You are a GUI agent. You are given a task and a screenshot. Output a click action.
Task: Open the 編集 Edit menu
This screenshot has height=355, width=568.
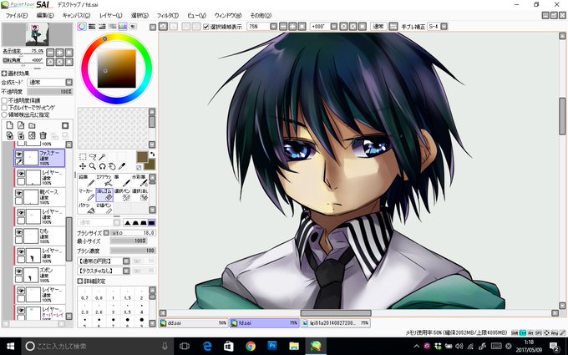[45, 16]
